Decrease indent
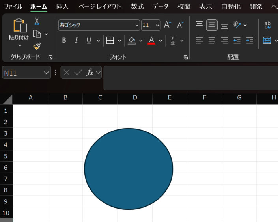 237,40
